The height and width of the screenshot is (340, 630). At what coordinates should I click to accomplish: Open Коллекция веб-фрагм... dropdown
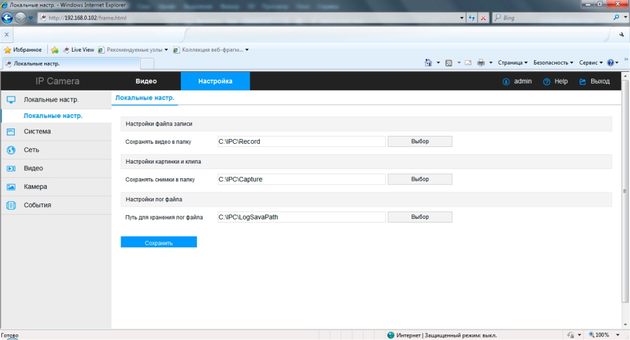click(x=211, y=50)
